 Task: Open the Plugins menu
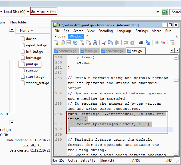pyautogui.click(x=60, y=36)
